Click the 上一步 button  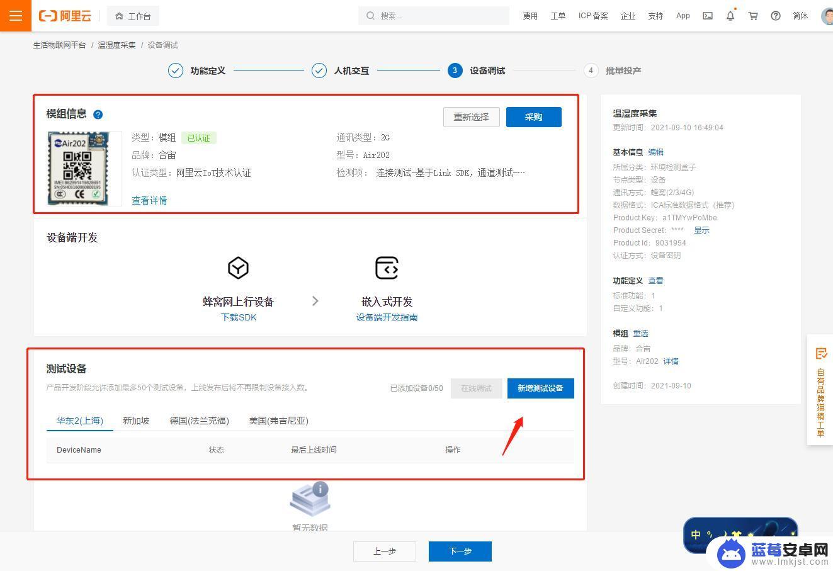coord(385,551)
